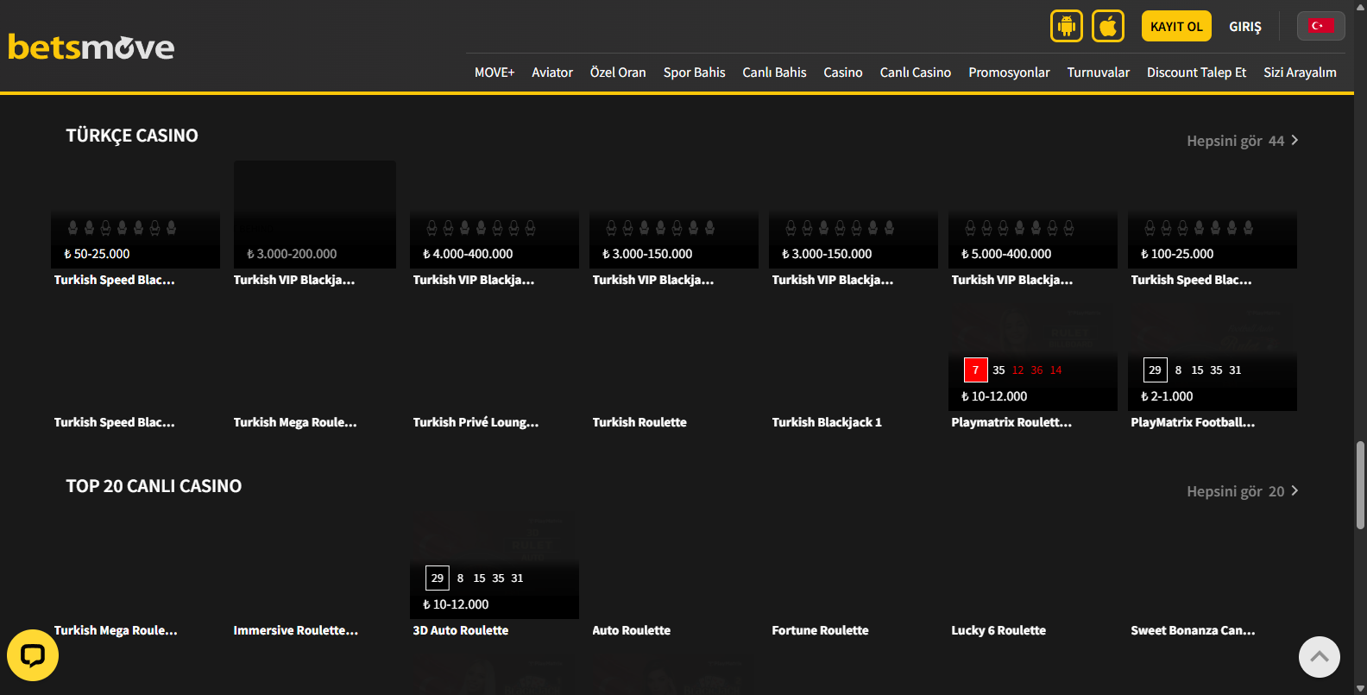Open the Promosyonlar menu item
1367x695 pixels.
1009,73
